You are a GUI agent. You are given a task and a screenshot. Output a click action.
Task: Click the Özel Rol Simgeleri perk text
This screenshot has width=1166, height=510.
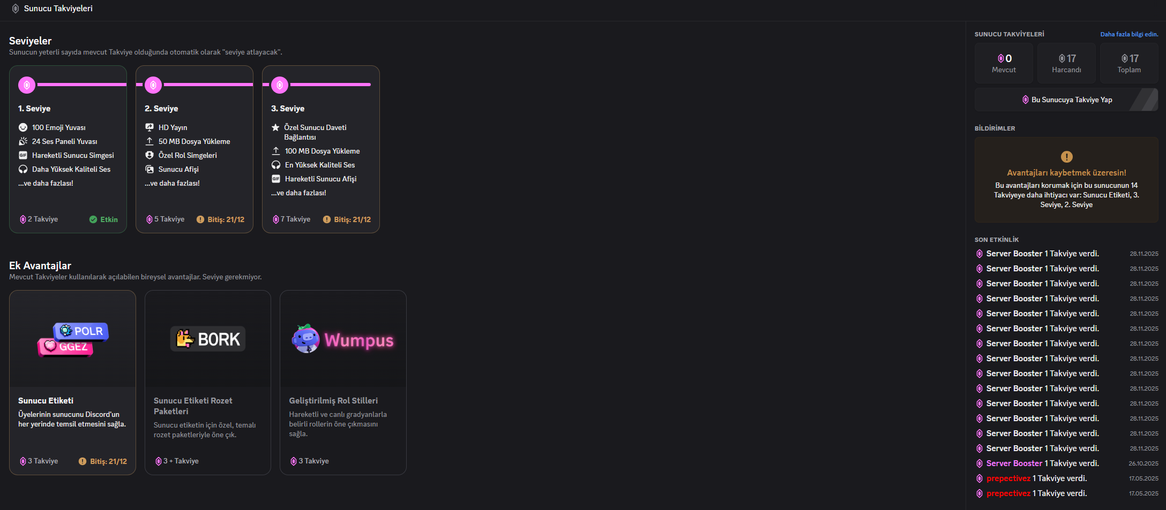[188, 155]
